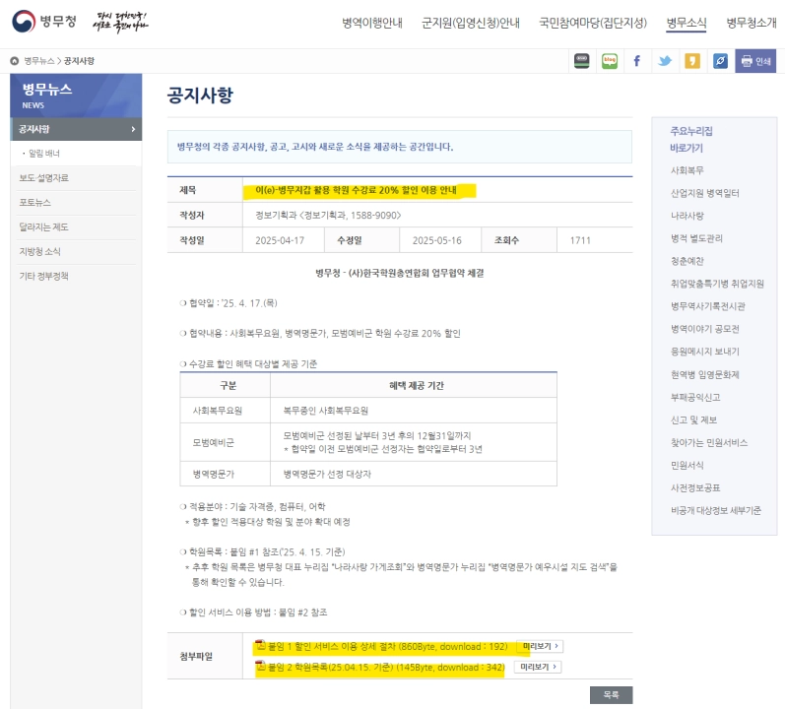Open the 알림 배너 submenu item
Screen dimensions: 785x709
44,154
